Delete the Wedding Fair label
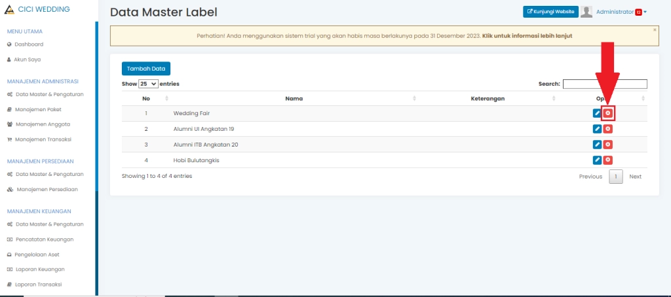 click(x=608, y=113)
